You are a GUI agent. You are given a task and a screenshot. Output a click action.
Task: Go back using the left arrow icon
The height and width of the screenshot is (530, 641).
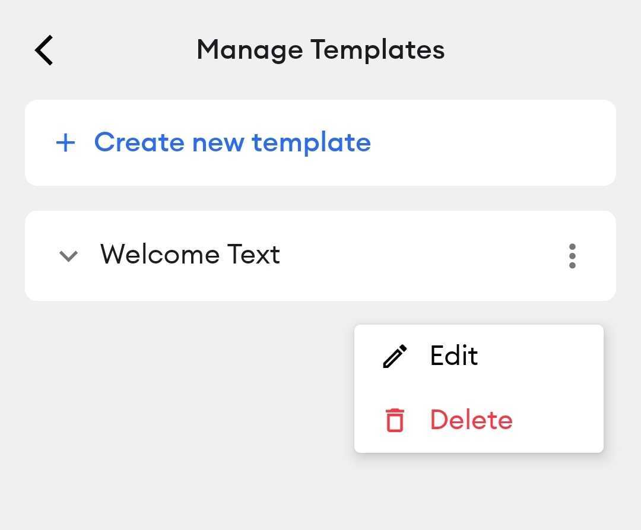pos(44,50)
